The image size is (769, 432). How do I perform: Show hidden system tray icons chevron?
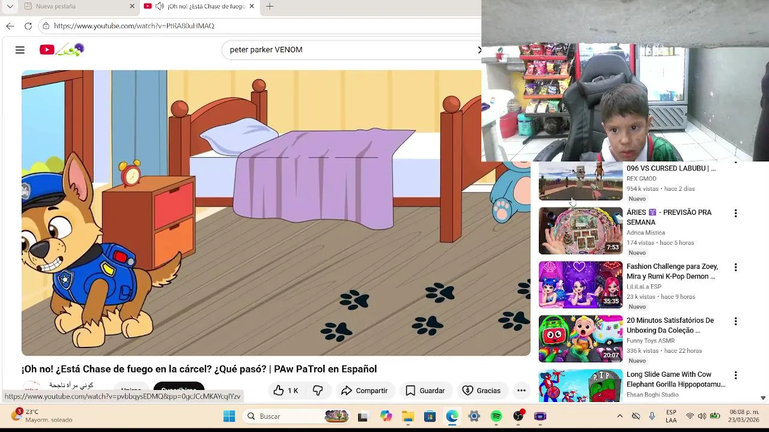tap(620, 416)
